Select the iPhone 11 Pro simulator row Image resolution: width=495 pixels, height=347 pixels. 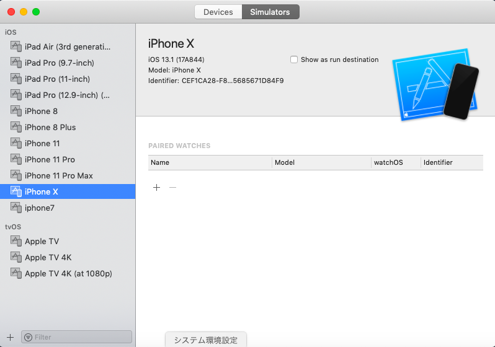point(68,159)
